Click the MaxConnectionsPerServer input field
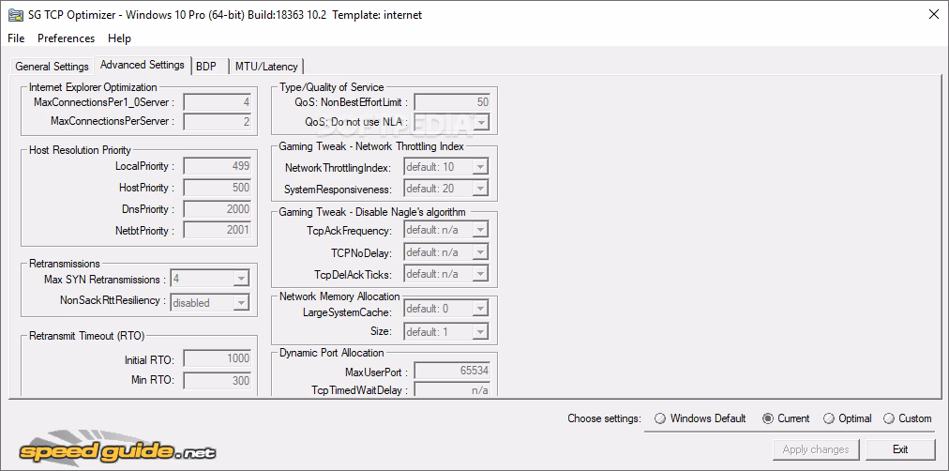Viewport: 949px width, 471px height. 218,122
